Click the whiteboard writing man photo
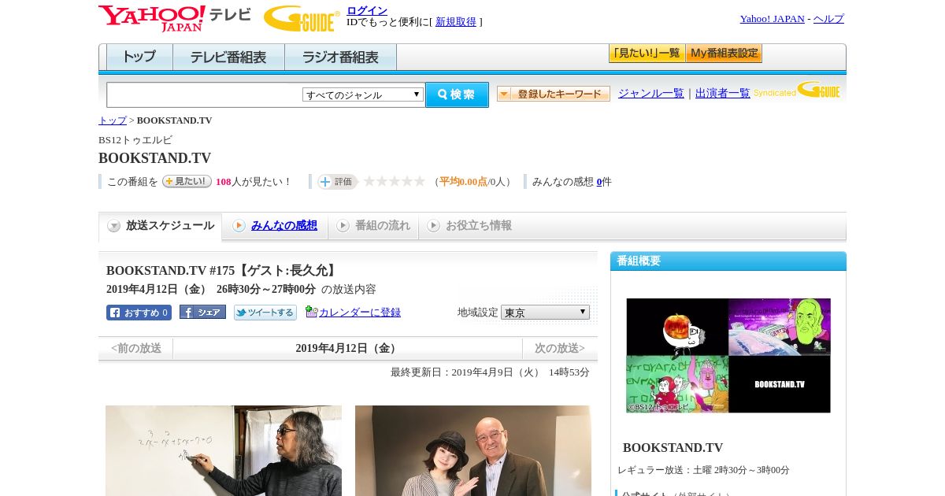945x496 pixels. pos(224,450)
